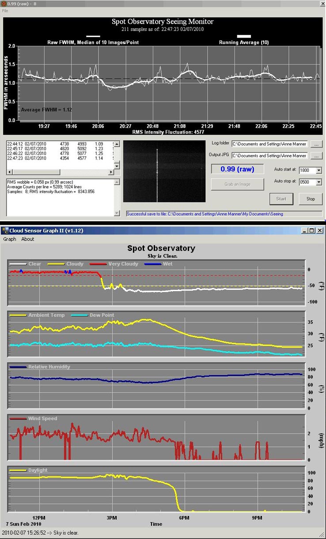Open the About menu
The height and width of the screenshot is (539, 326).
(28, 239)
